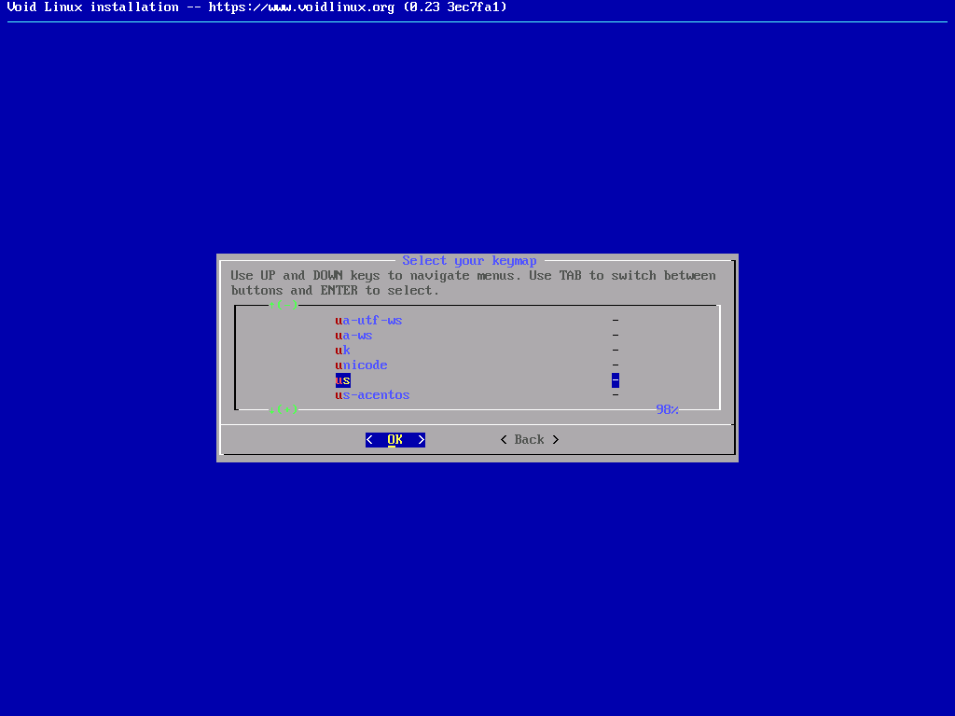
Task: Select the unicode keymap entry
Action: click(361, 365)
